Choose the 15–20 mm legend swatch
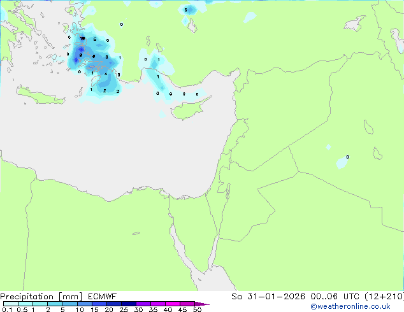 [x=99, y=304]
